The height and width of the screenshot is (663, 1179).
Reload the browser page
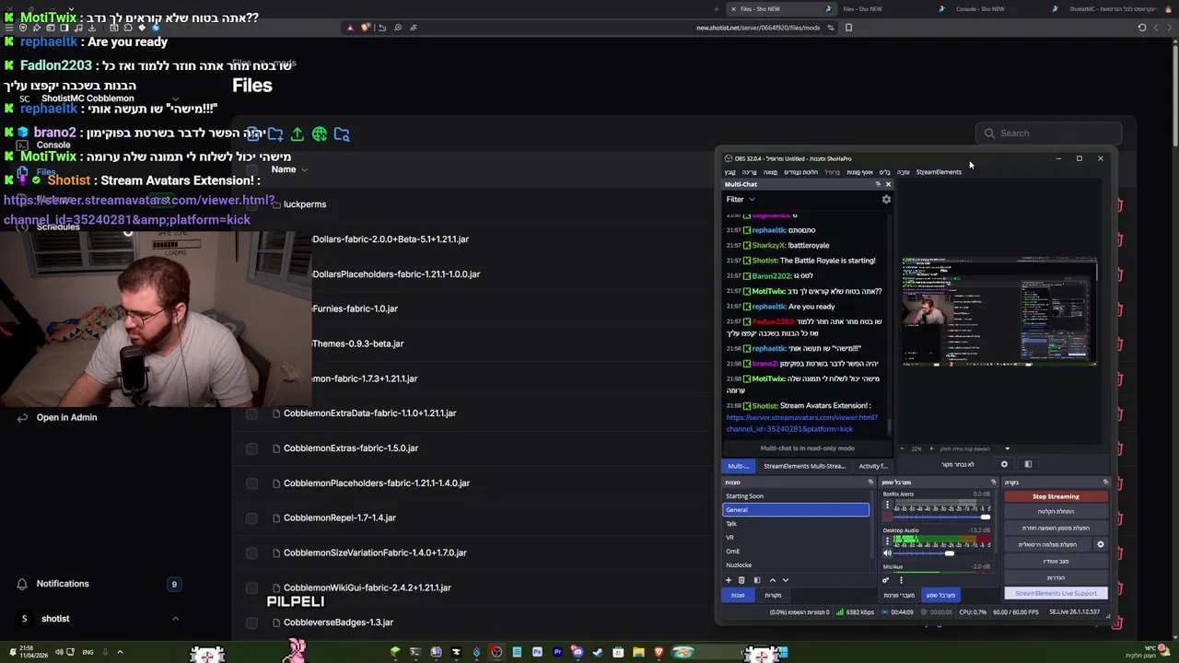(1142, 28)
